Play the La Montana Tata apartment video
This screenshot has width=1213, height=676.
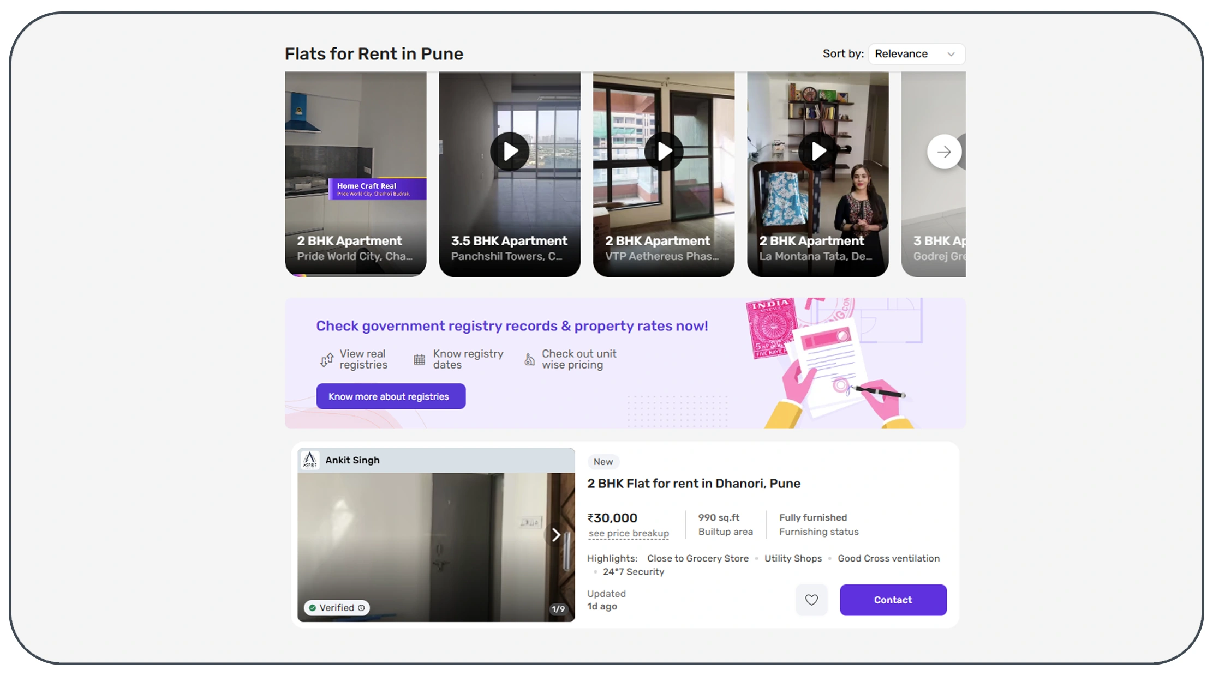[818, 152]
